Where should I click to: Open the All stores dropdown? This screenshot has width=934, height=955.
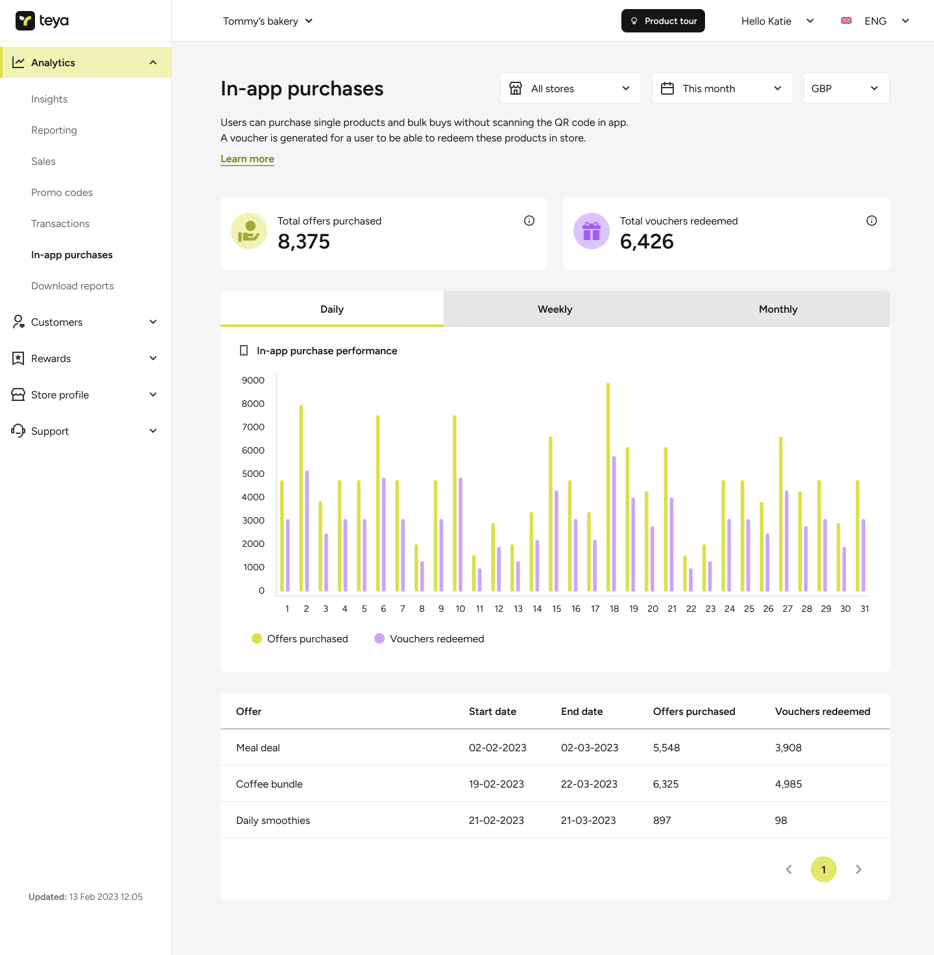(570, 88)
